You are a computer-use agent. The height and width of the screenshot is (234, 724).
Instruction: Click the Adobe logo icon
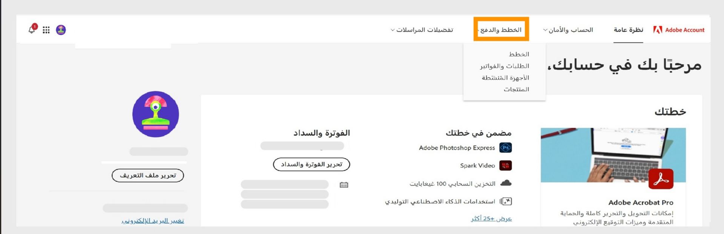coord(658,30)
